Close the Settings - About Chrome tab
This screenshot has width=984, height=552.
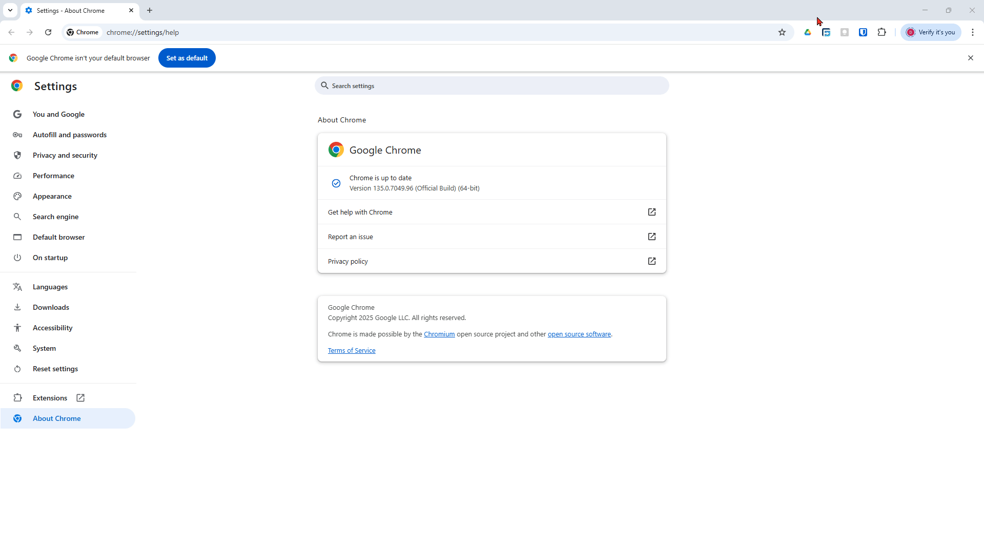tap(131, 10)
